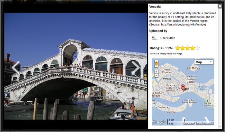Open the map data link
The height and width of the screenshot is (132, 225).
[x=189, y=123]
